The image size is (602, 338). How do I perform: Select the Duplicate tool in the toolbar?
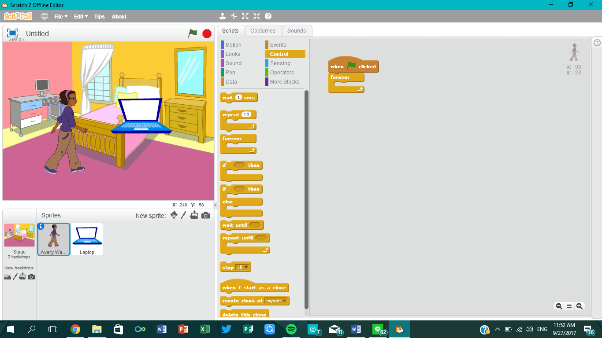[x=223, y=16]
